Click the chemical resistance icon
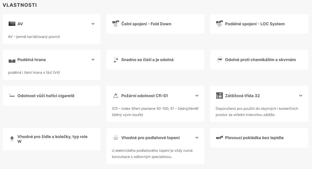Screen dimensions: 312x169 coord(219,60)
